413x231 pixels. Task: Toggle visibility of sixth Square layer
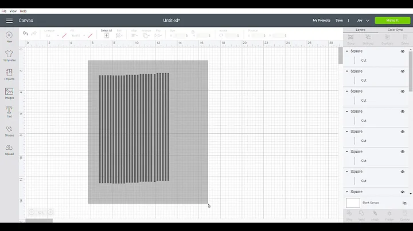point(403,152)
